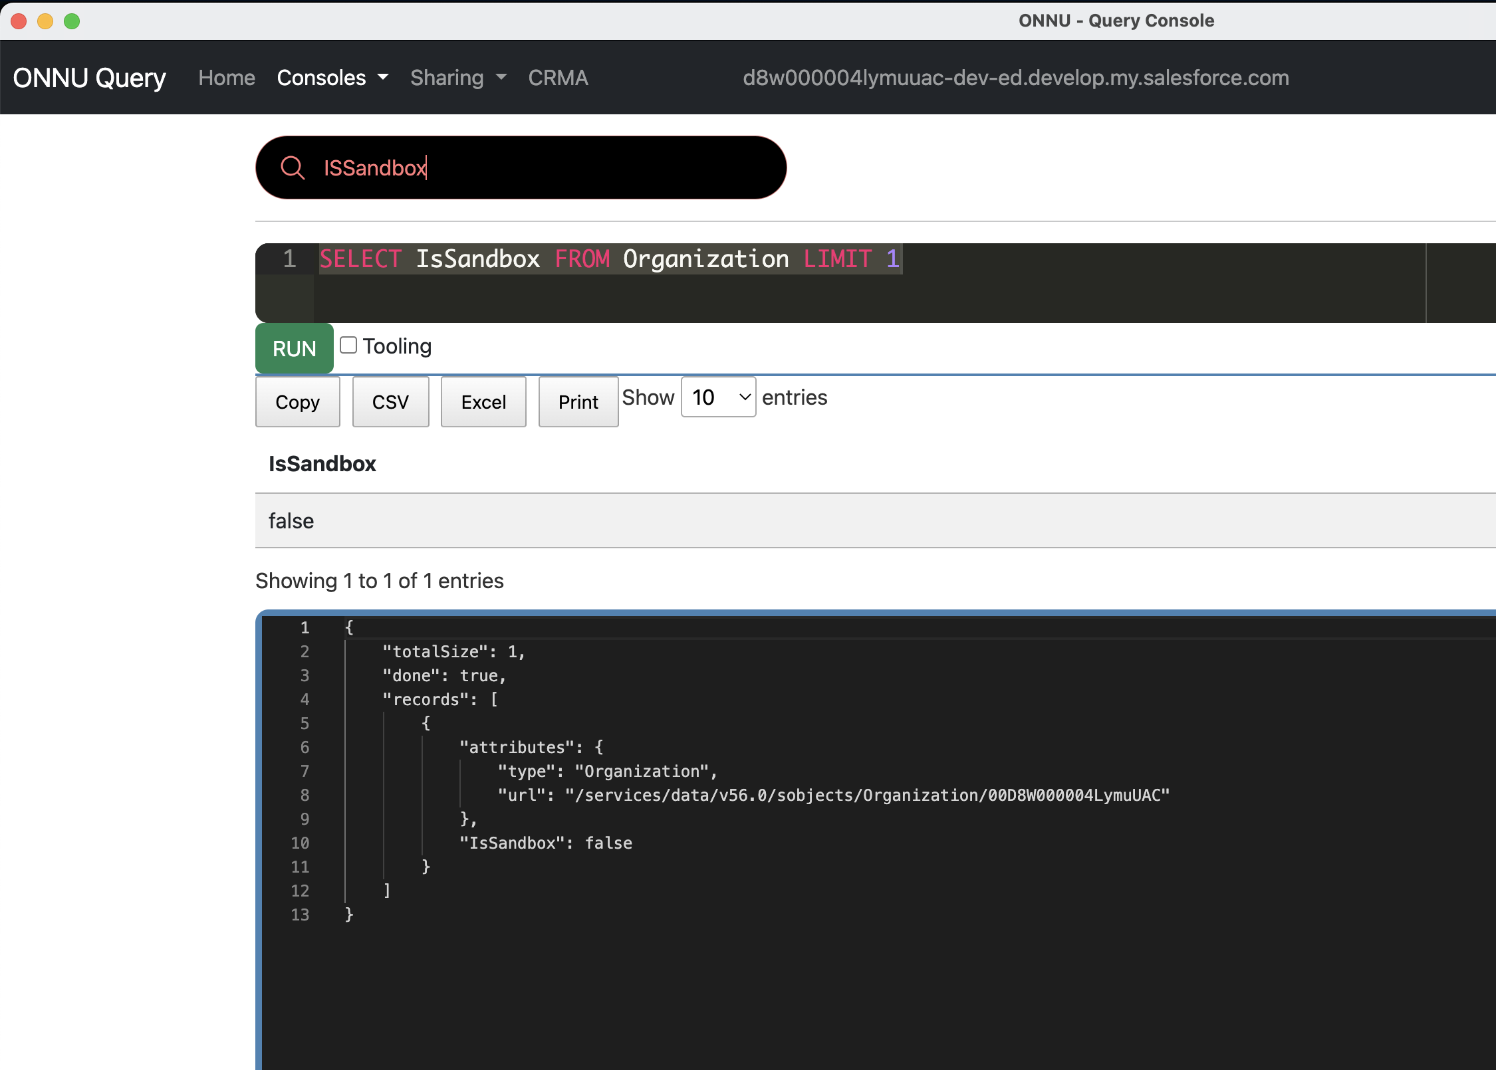Export results to Excel

tap(483, 402)
